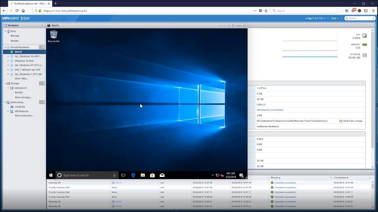Screen dimensions: 378x212
Task: Select the Windows 10 Rob VM
Action: (x=24, y=61)
